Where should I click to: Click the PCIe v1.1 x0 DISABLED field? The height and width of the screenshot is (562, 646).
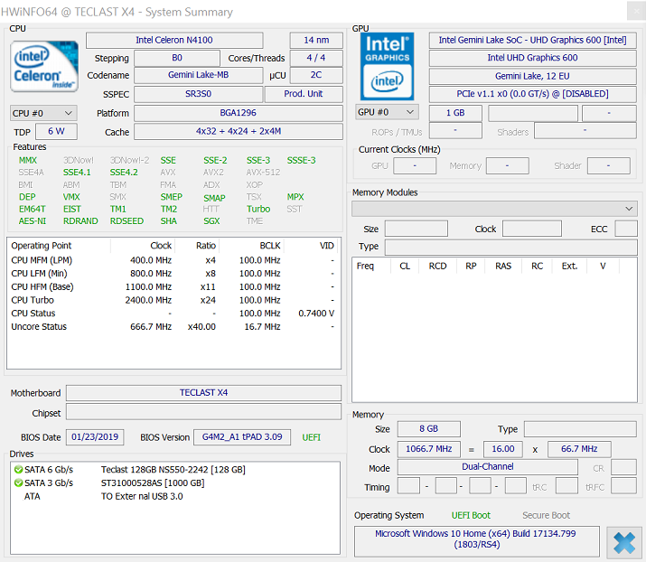click(532, 94)
